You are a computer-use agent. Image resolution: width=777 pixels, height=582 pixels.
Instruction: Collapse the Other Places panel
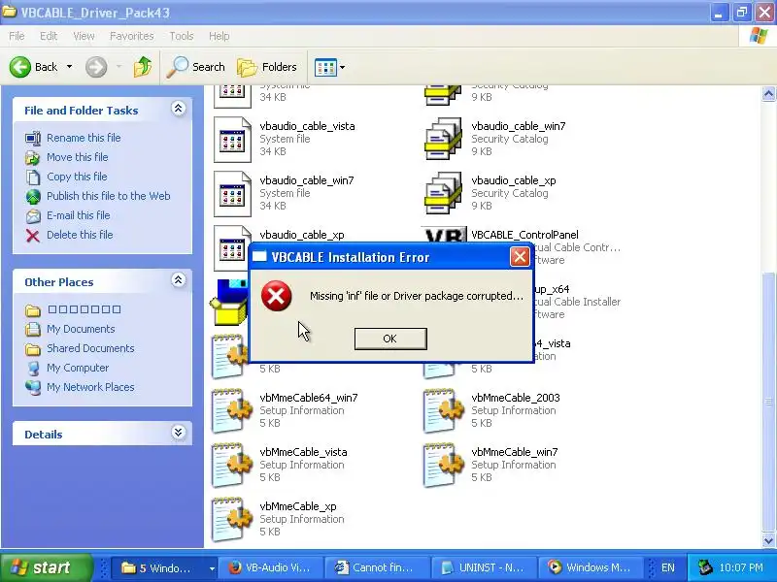[x=179, y=280]
